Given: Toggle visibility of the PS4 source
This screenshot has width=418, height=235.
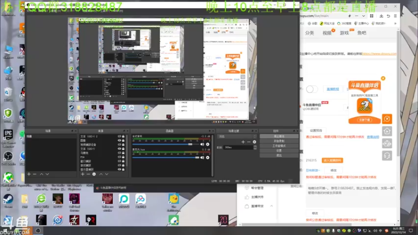Looking at the screenshot, I should click(120, 157).
